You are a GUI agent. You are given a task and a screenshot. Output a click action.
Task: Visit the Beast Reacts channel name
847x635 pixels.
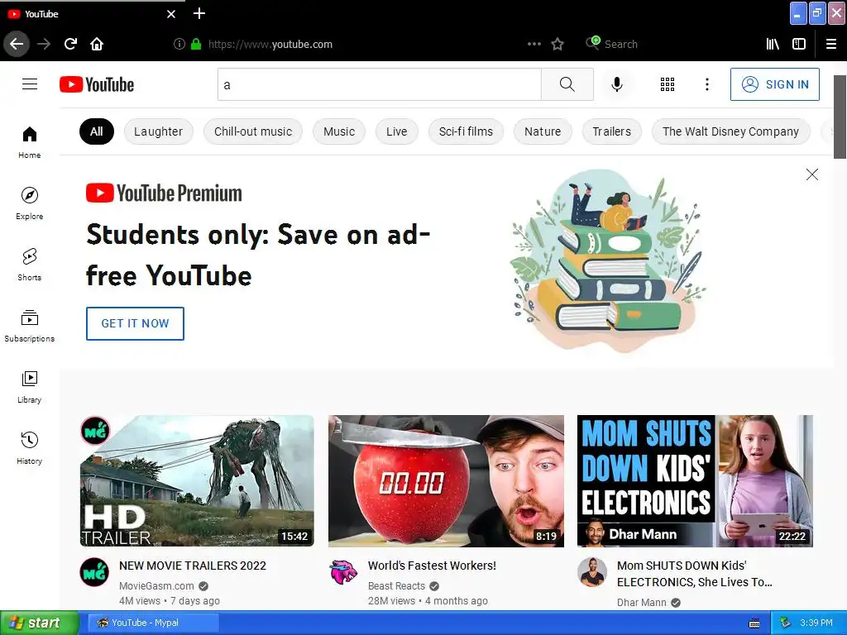point(396,586)
